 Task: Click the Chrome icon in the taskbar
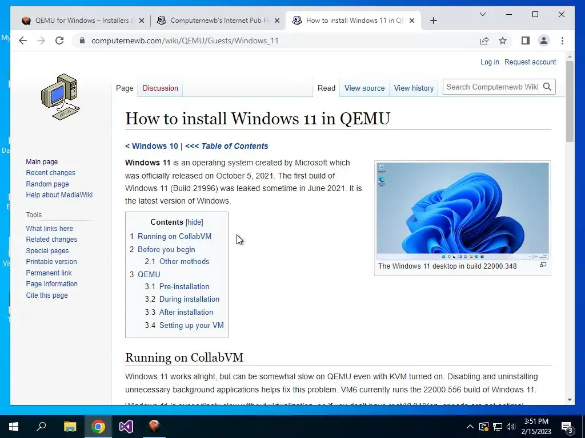pos(98,427)
